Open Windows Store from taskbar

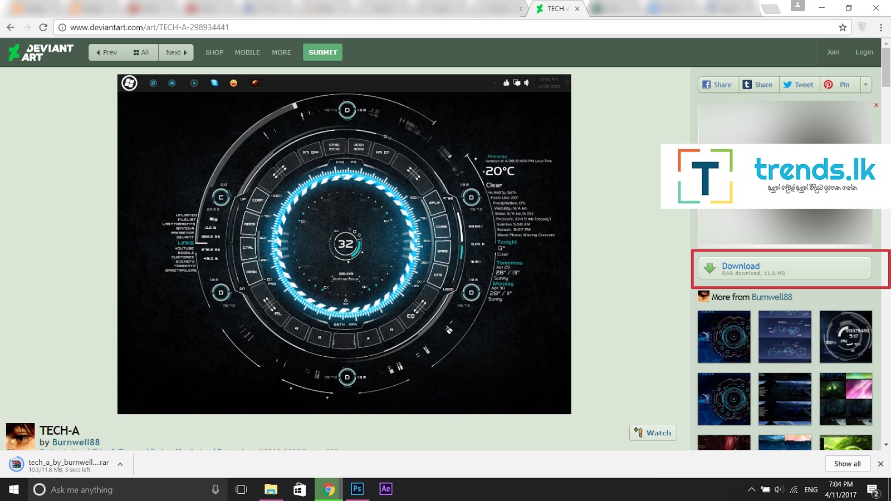coord(300,489)
